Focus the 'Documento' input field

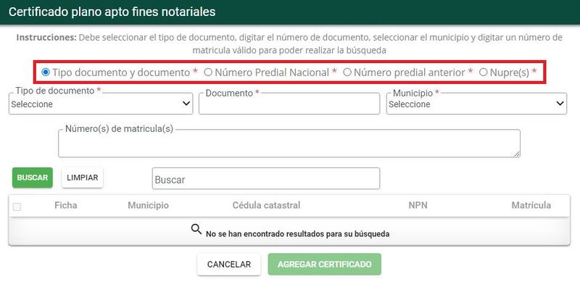point(289,104)
